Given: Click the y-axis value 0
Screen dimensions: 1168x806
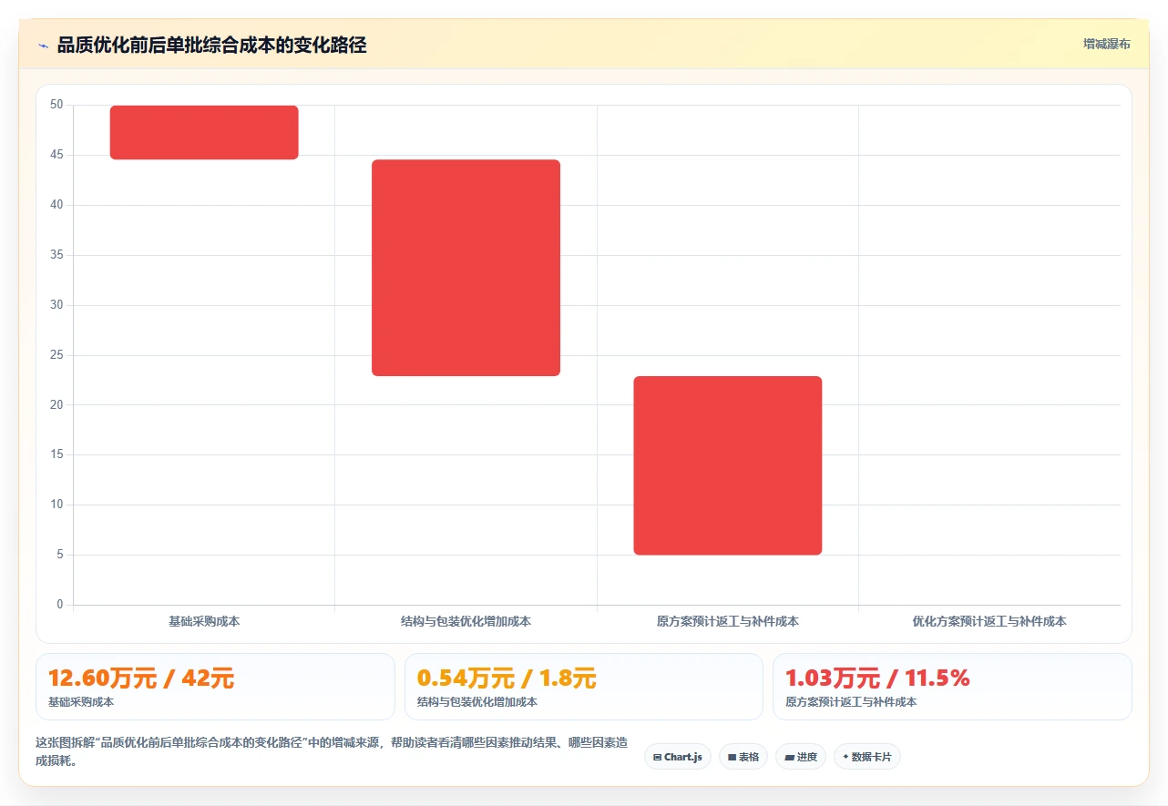Looking at the screenshot, I should pyautogui.click(x=60, y=605).
